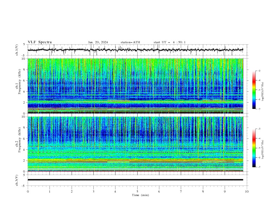Select the "start UT = 4 :50: 1" text
Image resolution: width=278 pixels, height=215 pixels.
click(170, 42)
